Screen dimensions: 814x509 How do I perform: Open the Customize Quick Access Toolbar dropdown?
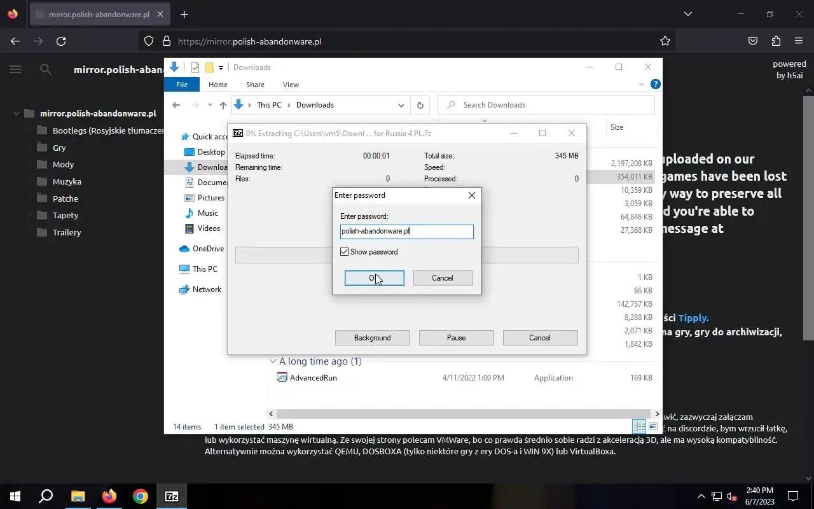click(x=221, y=67)
